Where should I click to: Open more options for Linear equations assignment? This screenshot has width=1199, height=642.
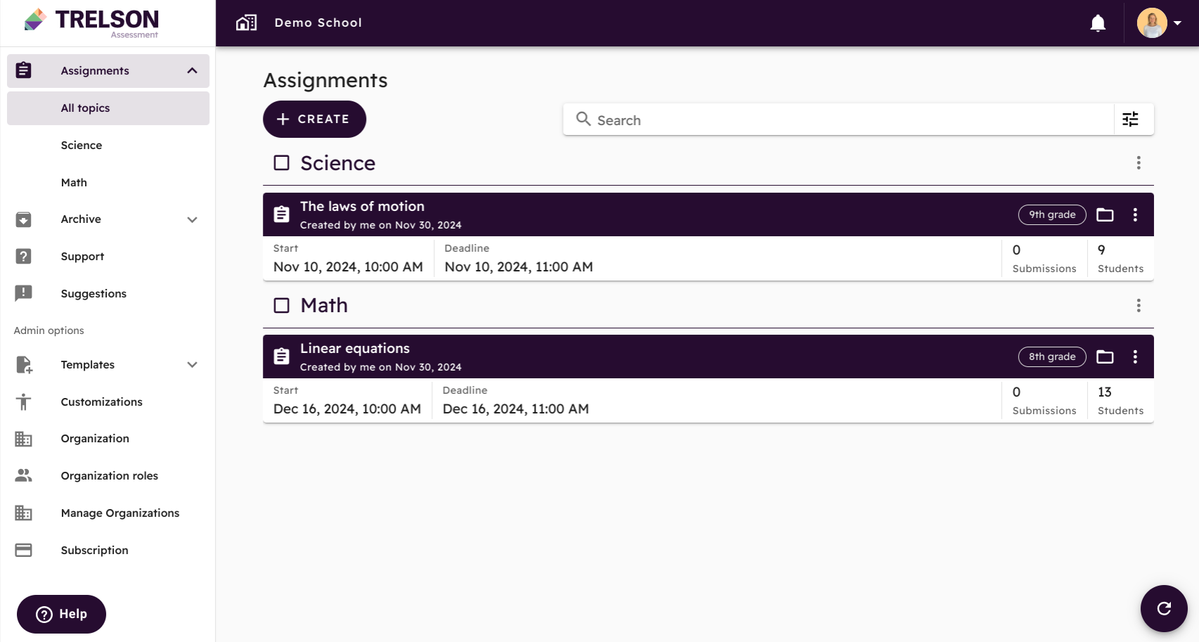click(x=1135, y=357)
